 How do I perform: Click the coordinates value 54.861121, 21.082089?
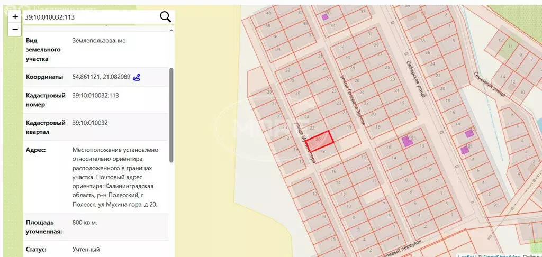tap(101, 77)
